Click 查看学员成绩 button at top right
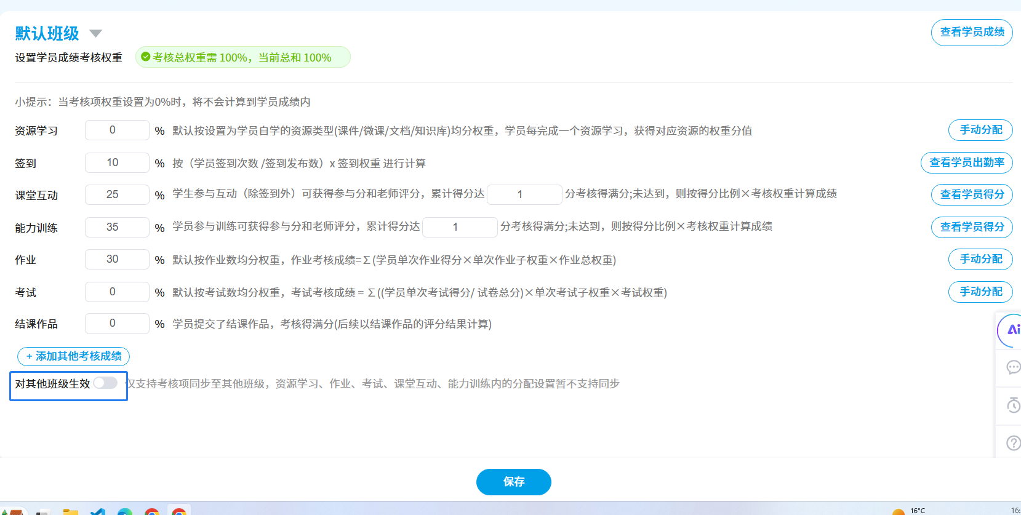The image size is (1021, 515). (x=972, y=32)
